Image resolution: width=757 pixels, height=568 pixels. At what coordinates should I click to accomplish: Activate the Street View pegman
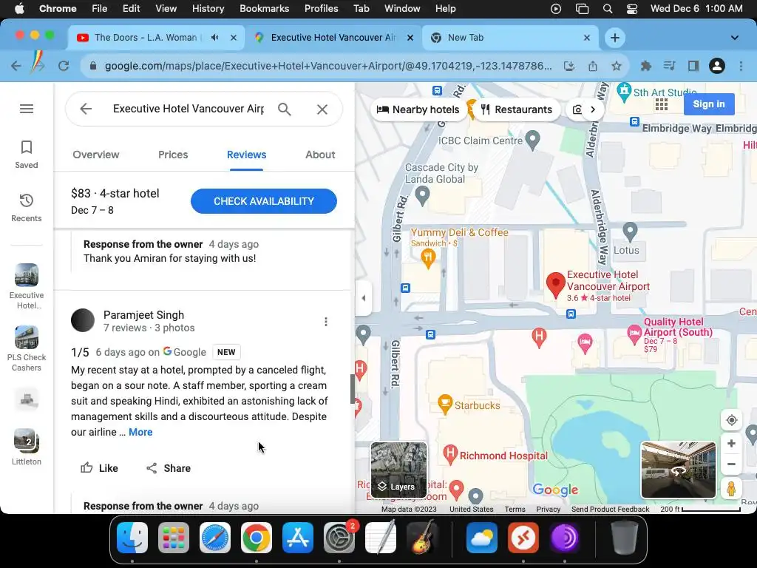click(x=731, y=489)
